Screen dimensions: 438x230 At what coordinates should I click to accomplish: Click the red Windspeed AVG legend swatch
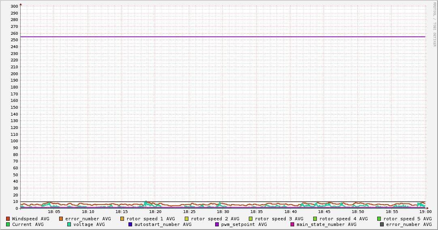8,219
